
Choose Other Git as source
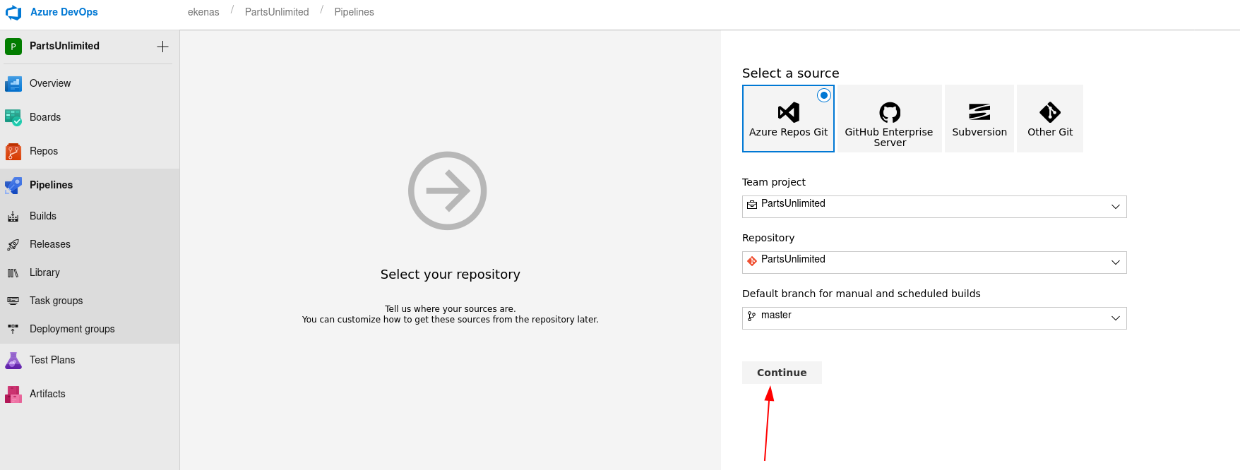click(1049, 119)
